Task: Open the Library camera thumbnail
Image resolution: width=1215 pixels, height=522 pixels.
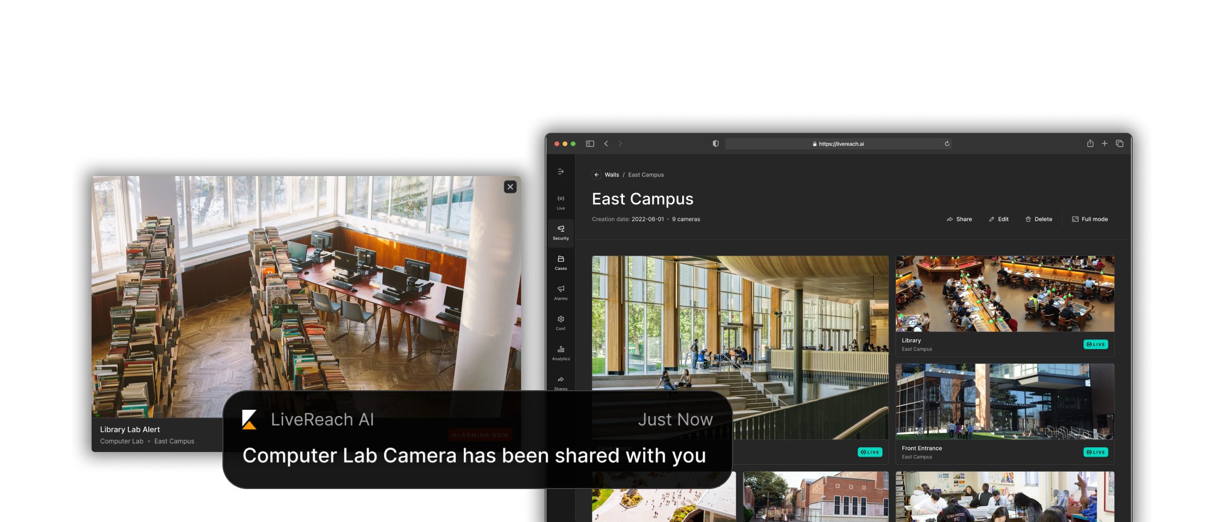Action: coord(1004,294)
